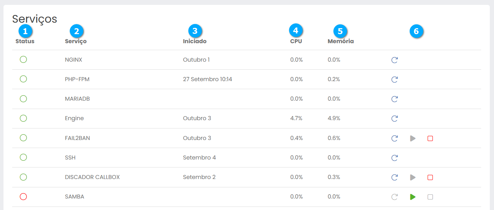Stop the DISCADOR CALLBOX service
This screenshot has width=494, height=210.
click(x=430, y=177)
